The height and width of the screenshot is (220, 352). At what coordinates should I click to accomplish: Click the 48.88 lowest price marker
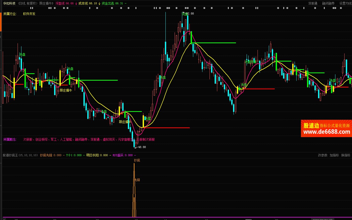tap(142, 147)
